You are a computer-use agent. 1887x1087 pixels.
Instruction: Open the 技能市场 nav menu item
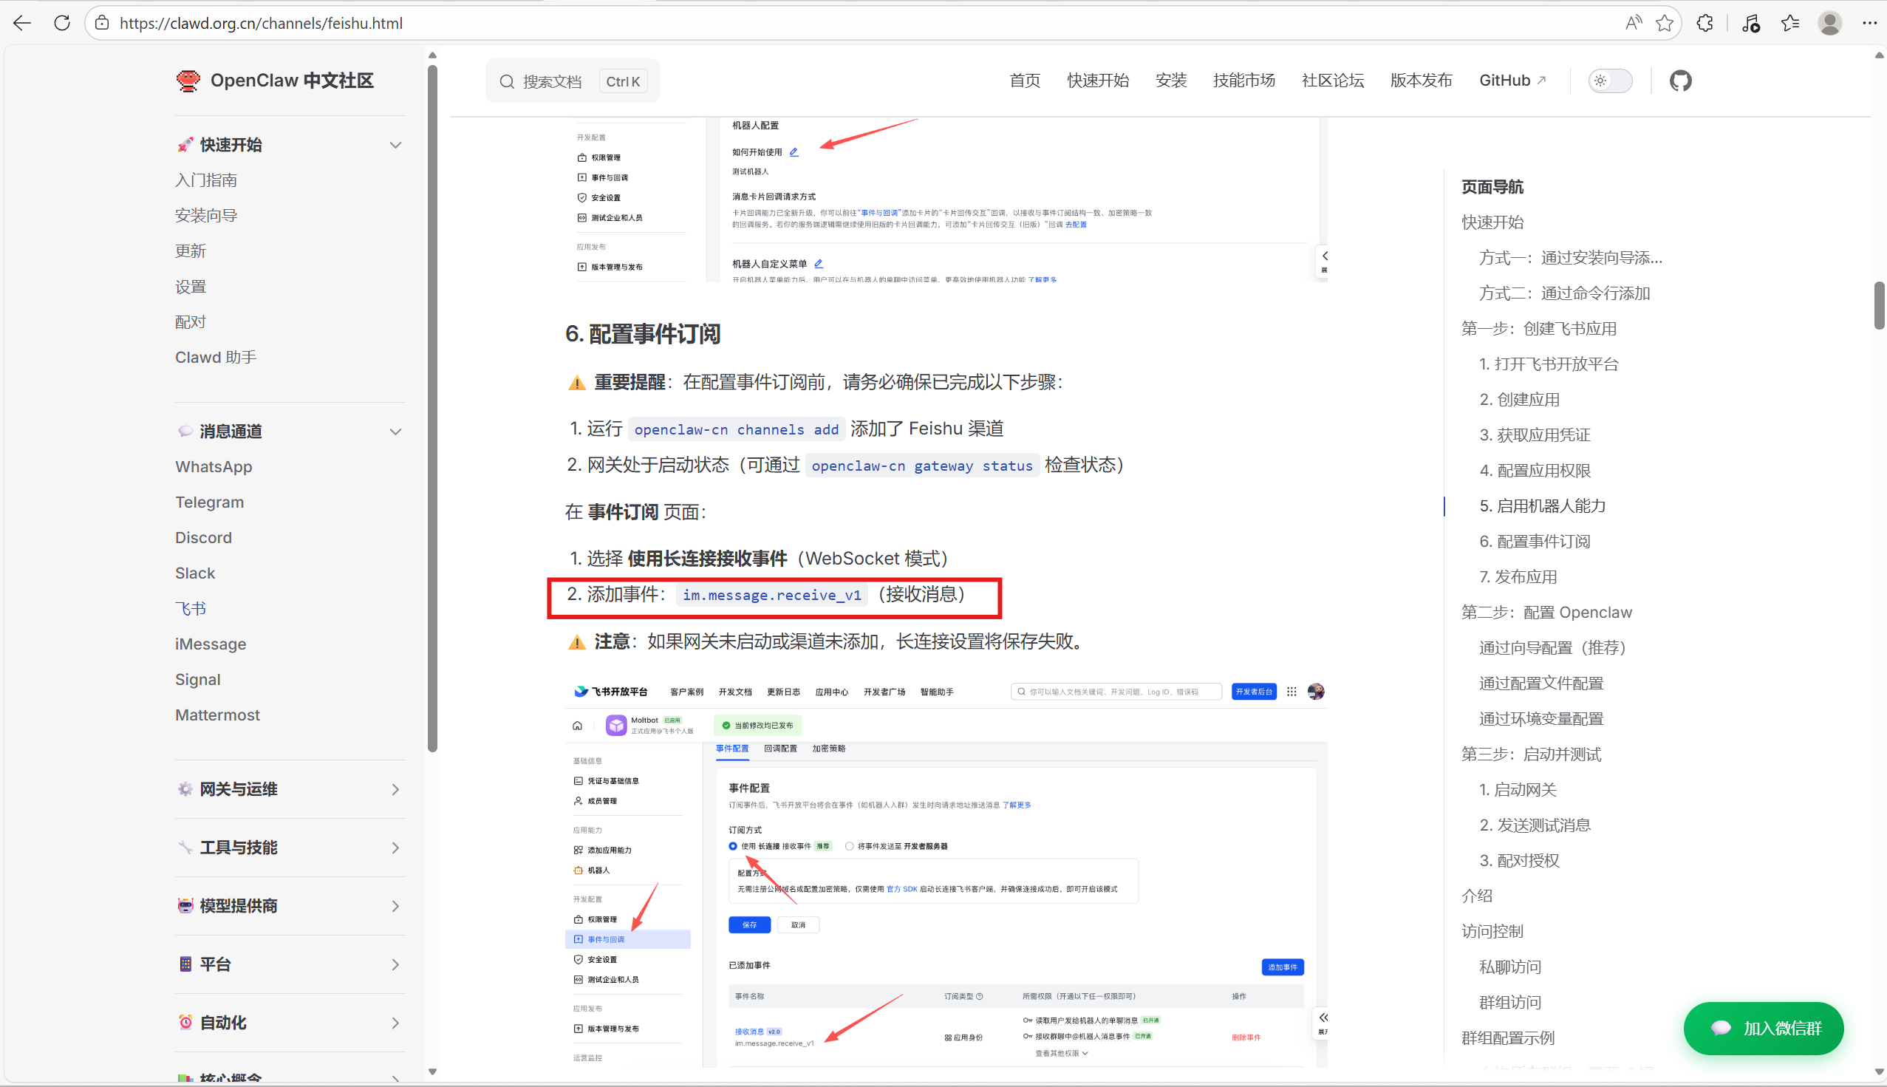tap(1243, 81)
